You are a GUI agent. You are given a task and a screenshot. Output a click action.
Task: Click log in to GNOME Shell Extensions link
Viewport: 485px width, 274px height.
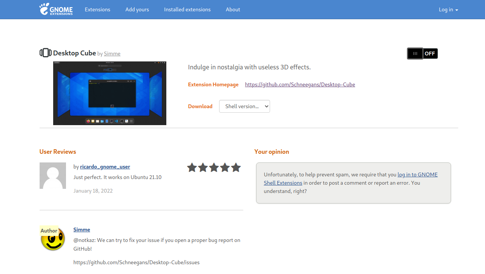coord(417,175)
